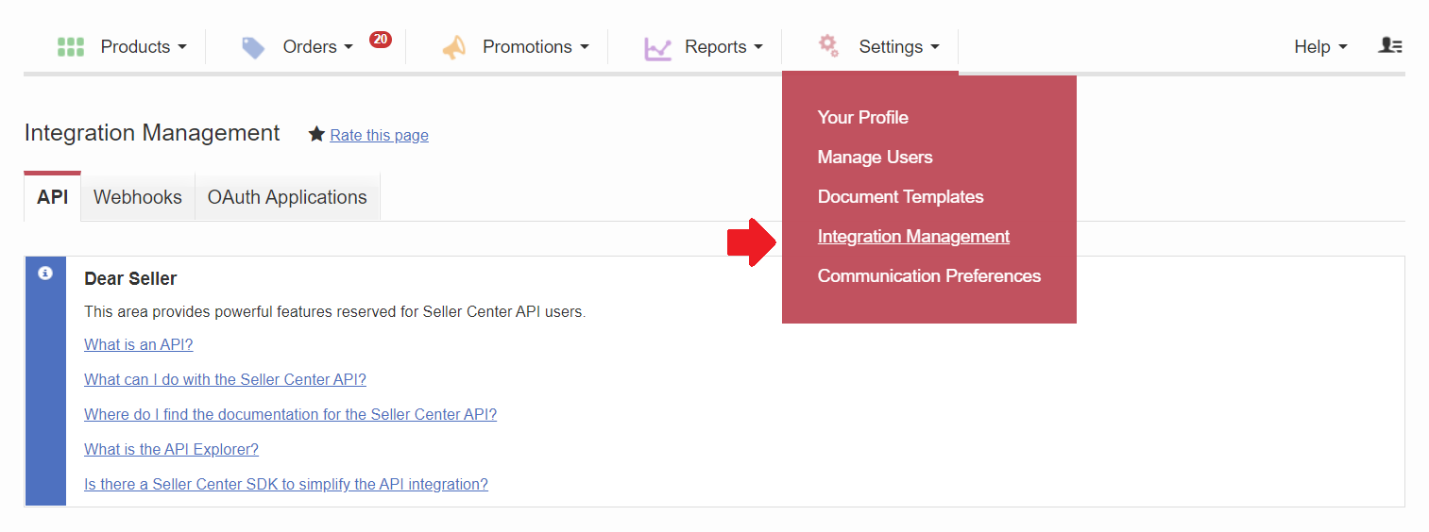Click the red 20 orders badge

[x=380, y=40]
